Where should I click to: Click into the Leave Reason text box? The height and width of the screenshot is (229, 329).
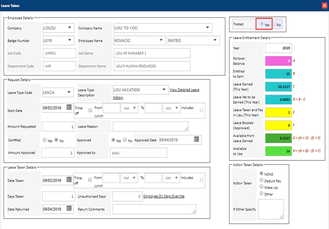(x=150, y=126)
